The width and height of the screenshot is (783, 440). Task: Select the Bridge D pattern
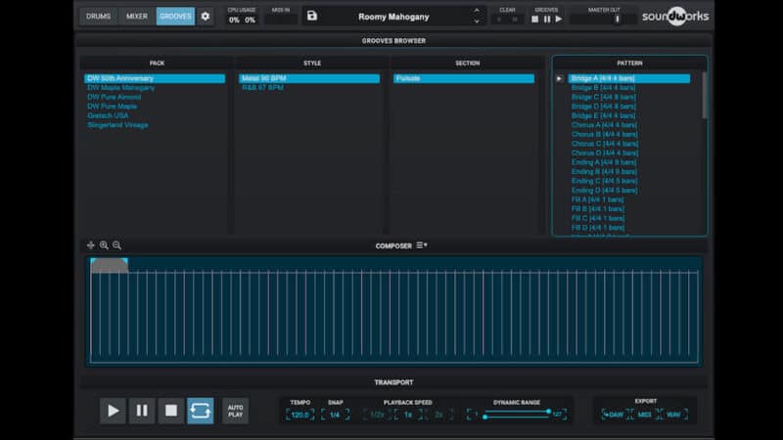click(x=629, y=107)
